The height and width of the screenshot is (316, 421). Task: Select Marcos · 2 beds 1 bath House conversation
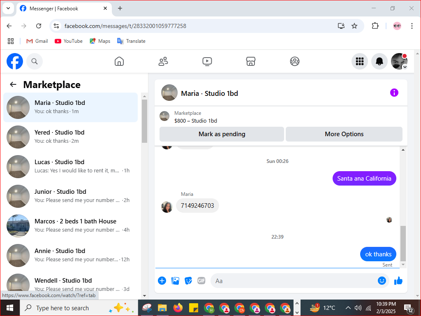(x=71, y=225)
